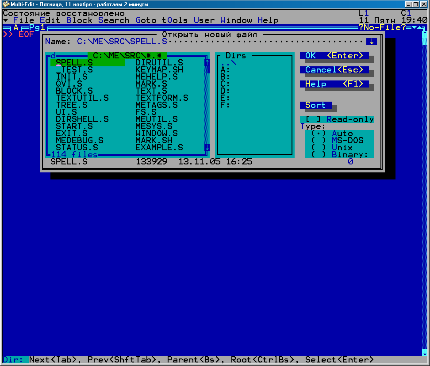Click the editor window scrollbar up arrow
This screenshot has height=366, width=430.
[x=425, y=34]
